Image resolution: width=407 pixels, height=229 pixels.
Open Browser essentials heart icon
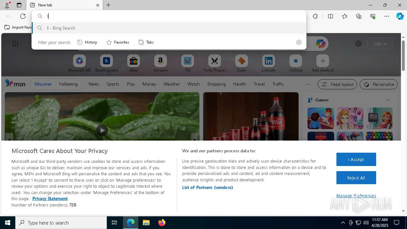pyautogui.click(x=373, y=16)
